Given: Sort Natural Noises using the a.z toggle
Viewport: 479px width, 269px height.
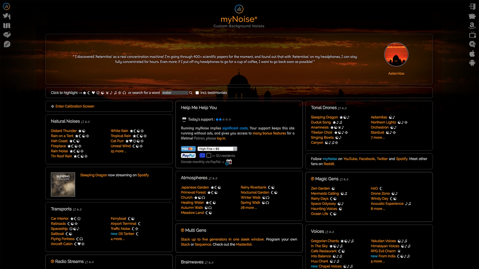Looking at the screenshot, I should [x=86, y=122].
